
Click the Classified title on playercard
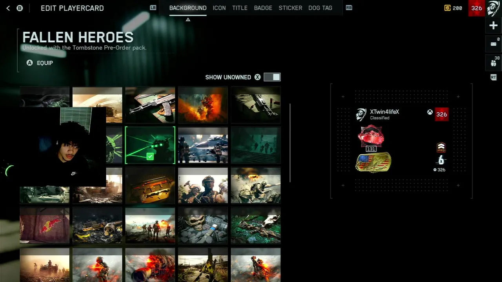click(x=380, y=118)
